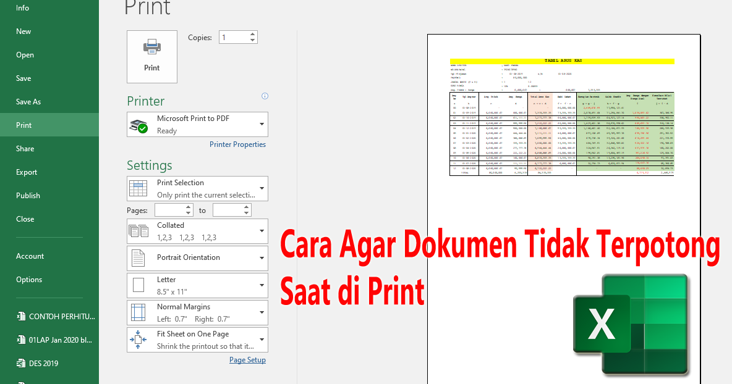Image resolution: width=732 pixels, height=384 pixels.
Task: Click the Pages starting page input field
Action: 170,210
